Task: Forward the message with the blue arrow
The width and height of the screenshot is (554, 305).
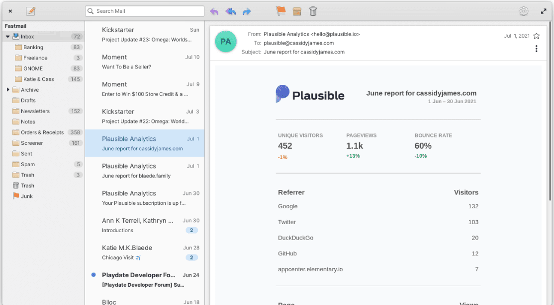Action: coord(247,11)
